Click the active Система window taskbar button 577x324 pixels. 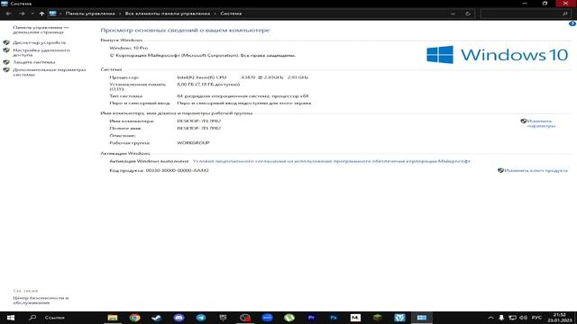click(422, 318)
